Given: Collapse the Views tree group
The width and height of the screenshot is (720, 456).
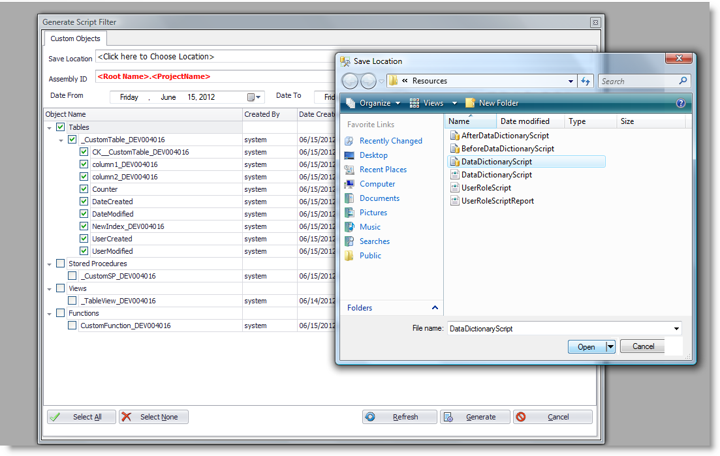Looking at the screenshot, I should coord(50,289).
